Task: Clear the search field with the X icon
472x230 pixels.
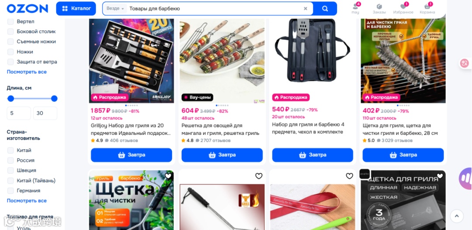Action: point(305,9)
